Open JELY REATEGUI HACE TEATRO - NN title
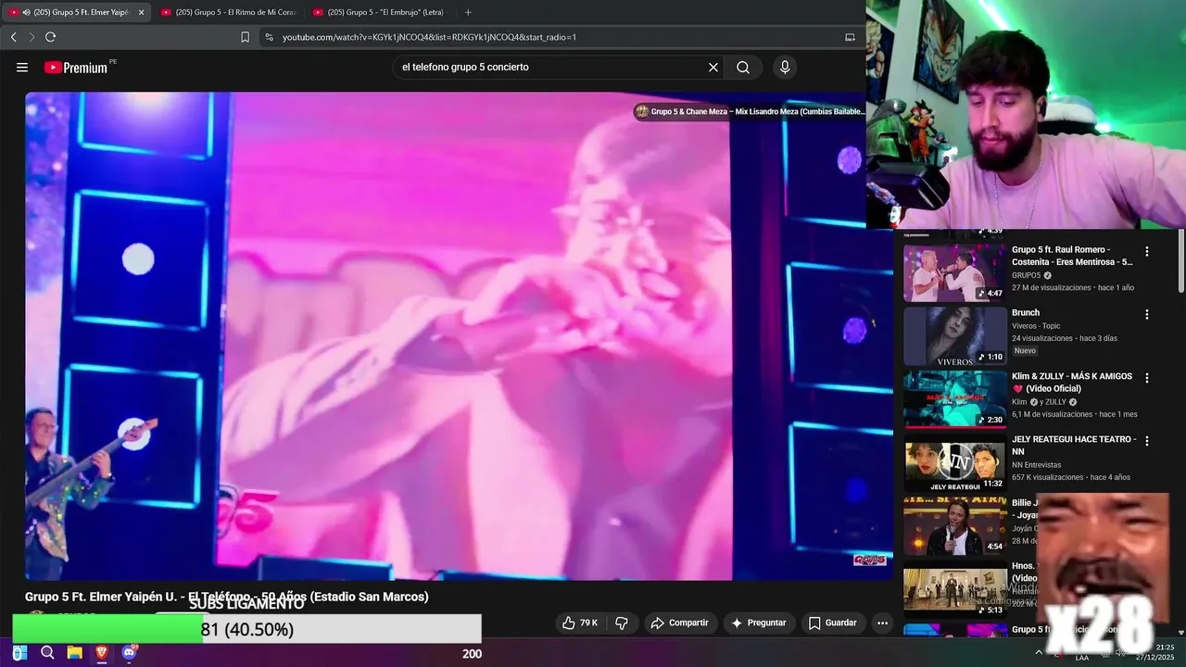 pos(1073,446)
